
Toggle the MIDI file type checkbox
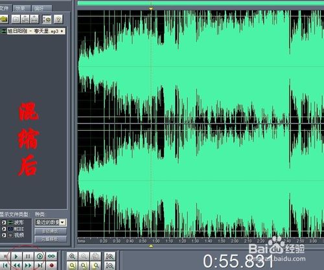(x=4, y=229)
